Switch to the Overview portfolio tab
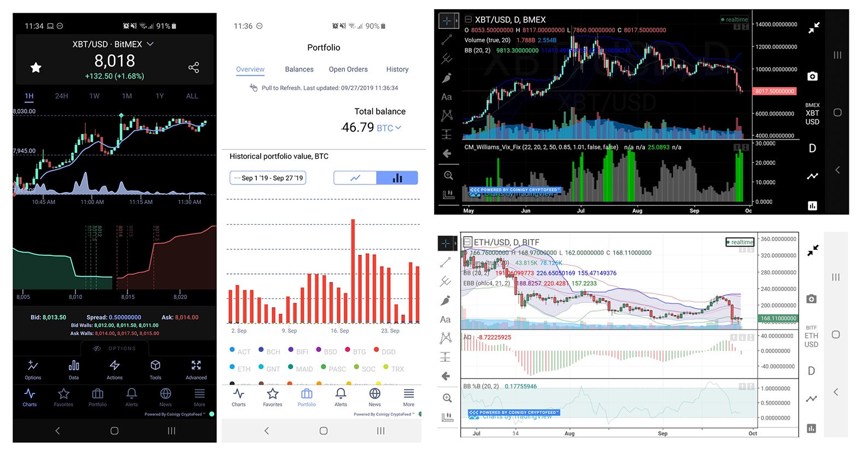Image resolution: width=862 pixels, height=454 pixels. tap(250, 69)
